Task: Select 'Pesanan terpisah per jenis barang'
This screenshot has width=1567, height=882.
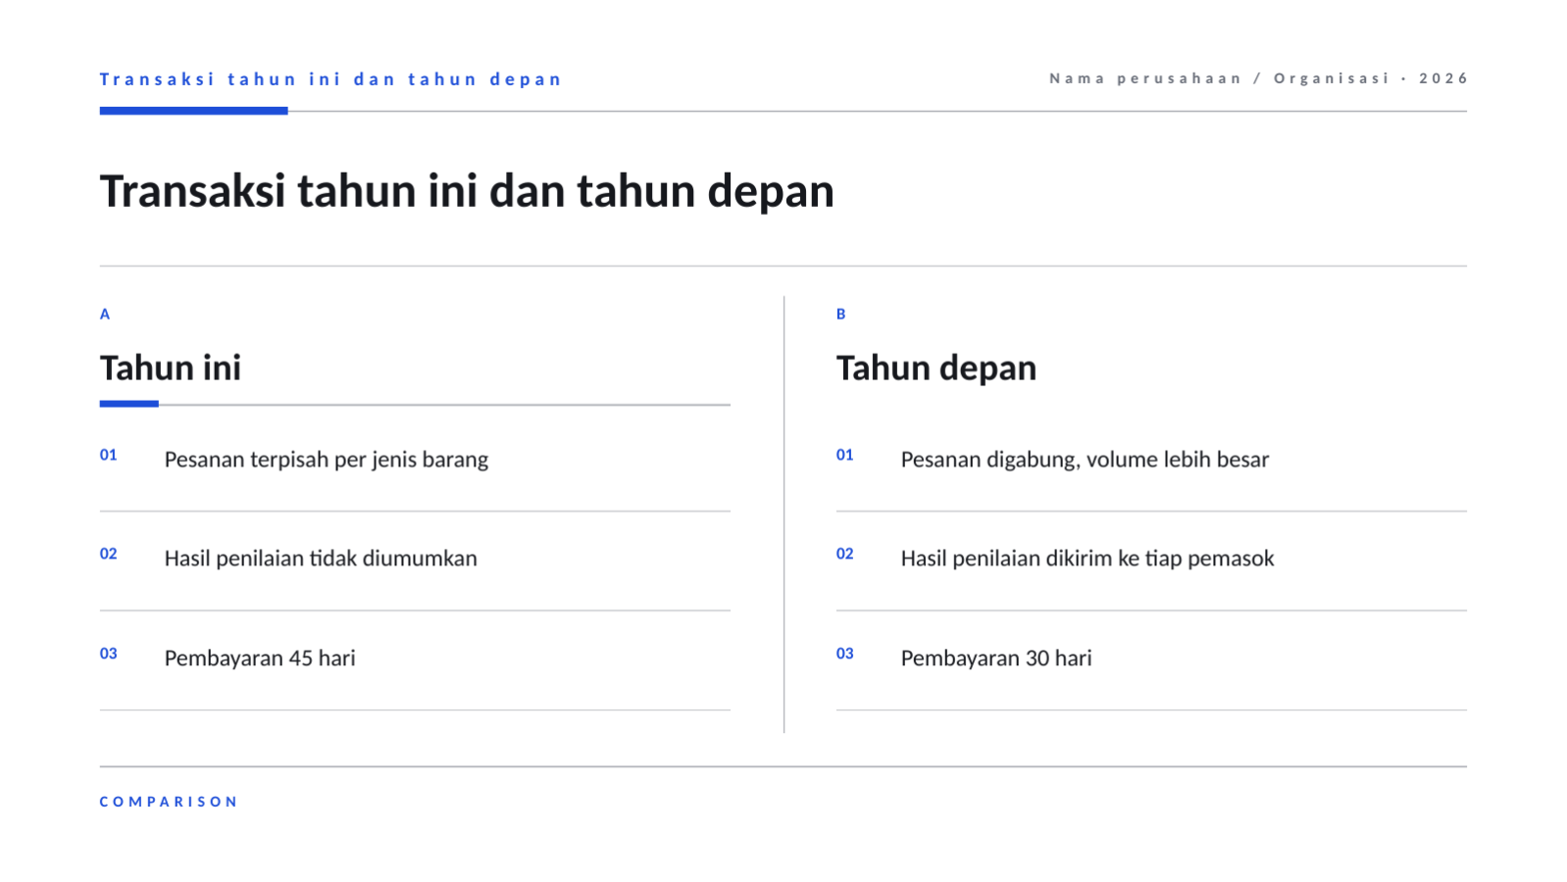Action: (x=327, y=460)
